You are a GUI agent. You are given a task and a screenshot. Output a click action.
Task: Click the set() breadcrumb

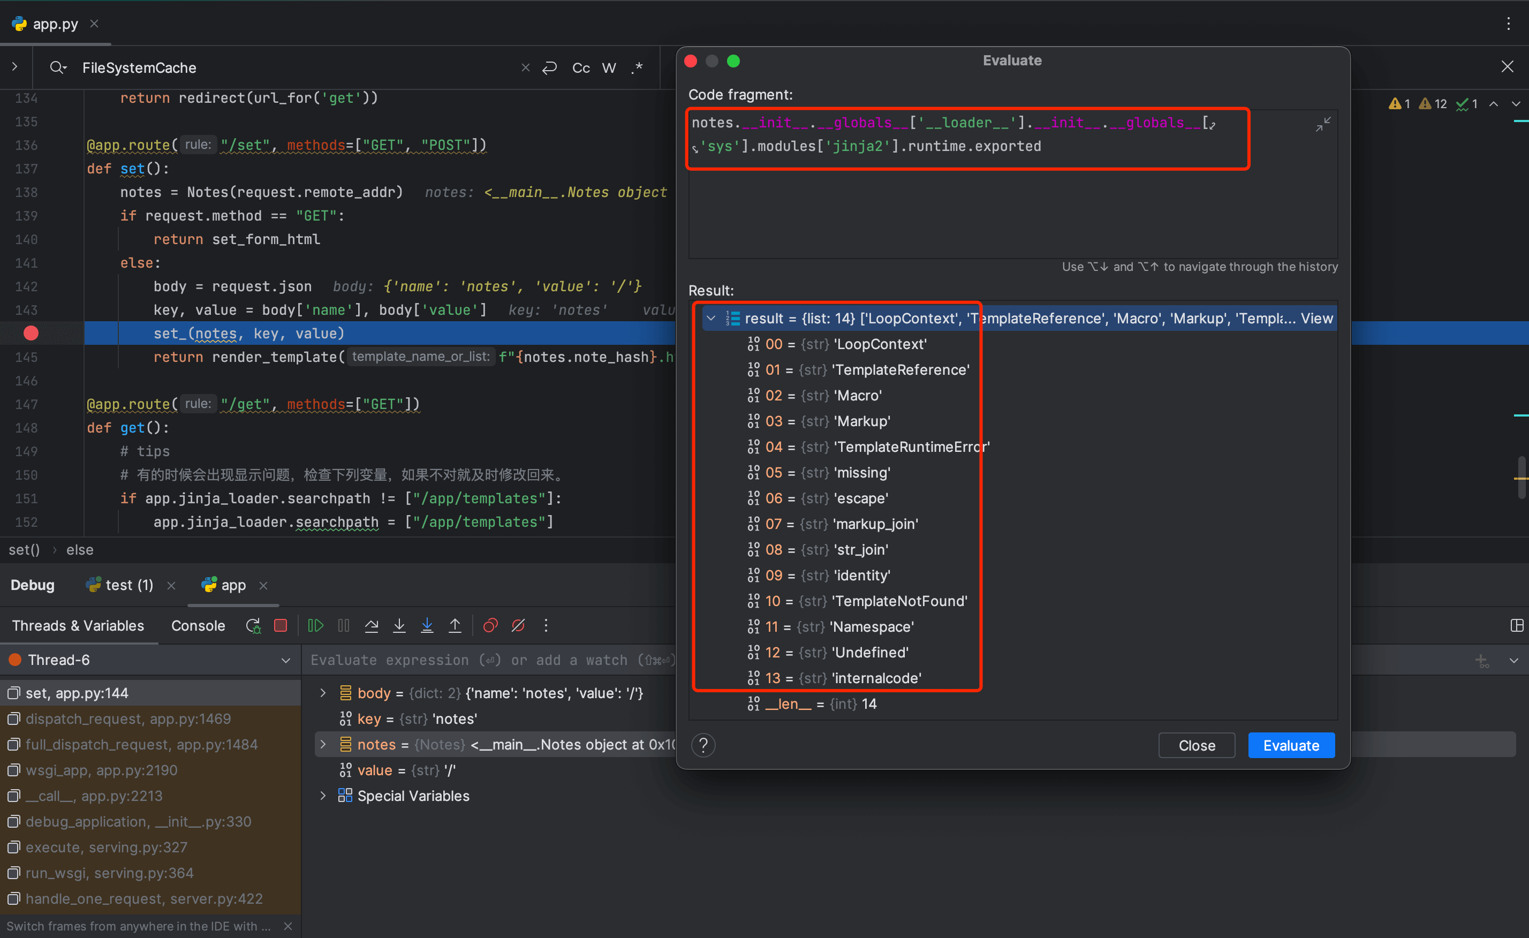pos(24,550)
